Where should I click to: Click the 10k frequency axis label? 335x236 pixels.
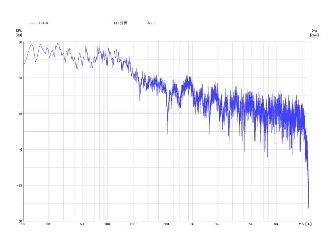276,224
